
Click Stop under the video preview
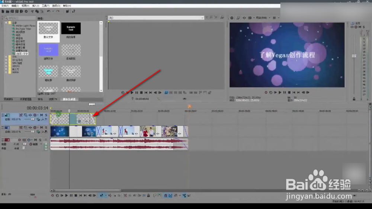click(289, 93)
